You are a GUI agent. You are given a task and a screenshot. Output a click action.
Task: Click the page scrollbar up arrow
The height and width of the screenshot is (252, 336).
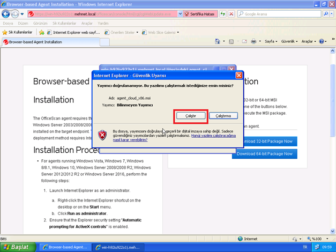point(333,51)
